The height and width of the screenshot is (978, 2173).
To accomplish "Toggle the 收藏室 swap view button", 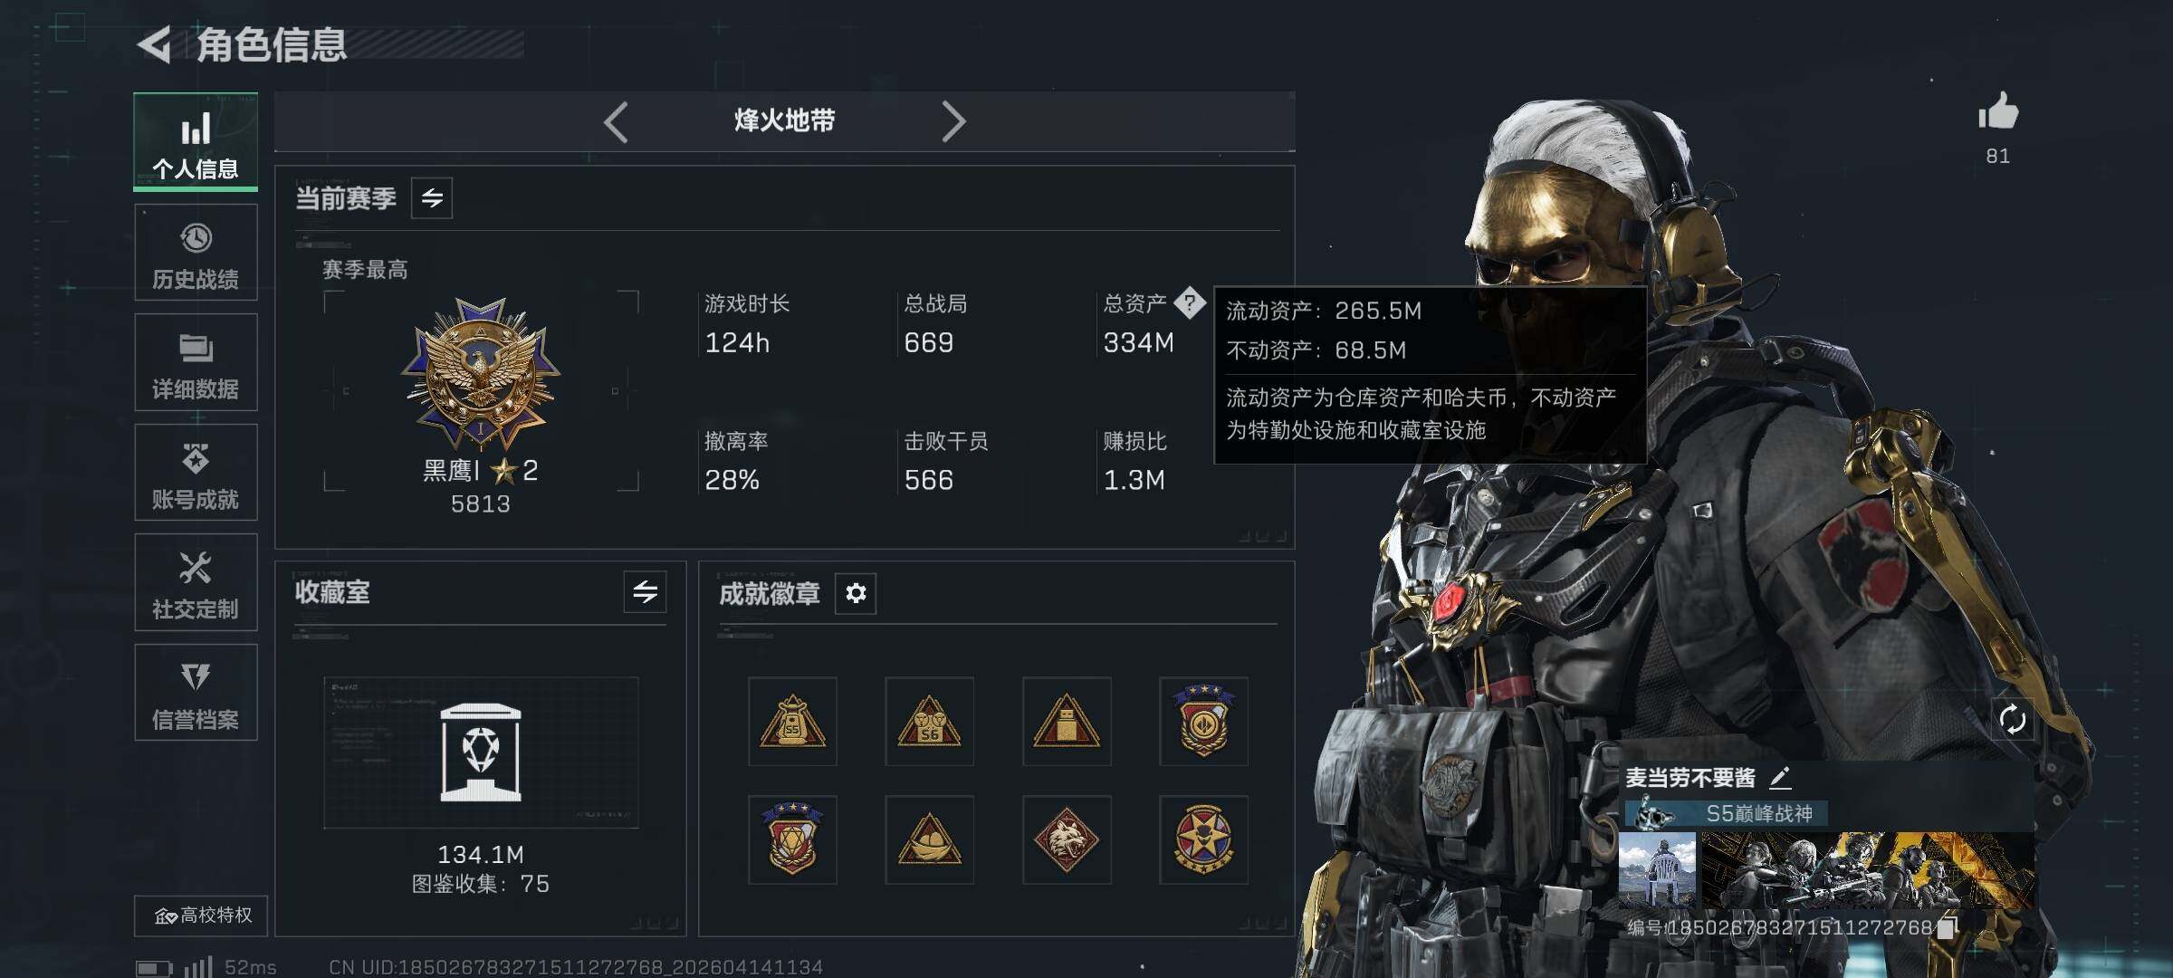I will (x=645, y=592).
